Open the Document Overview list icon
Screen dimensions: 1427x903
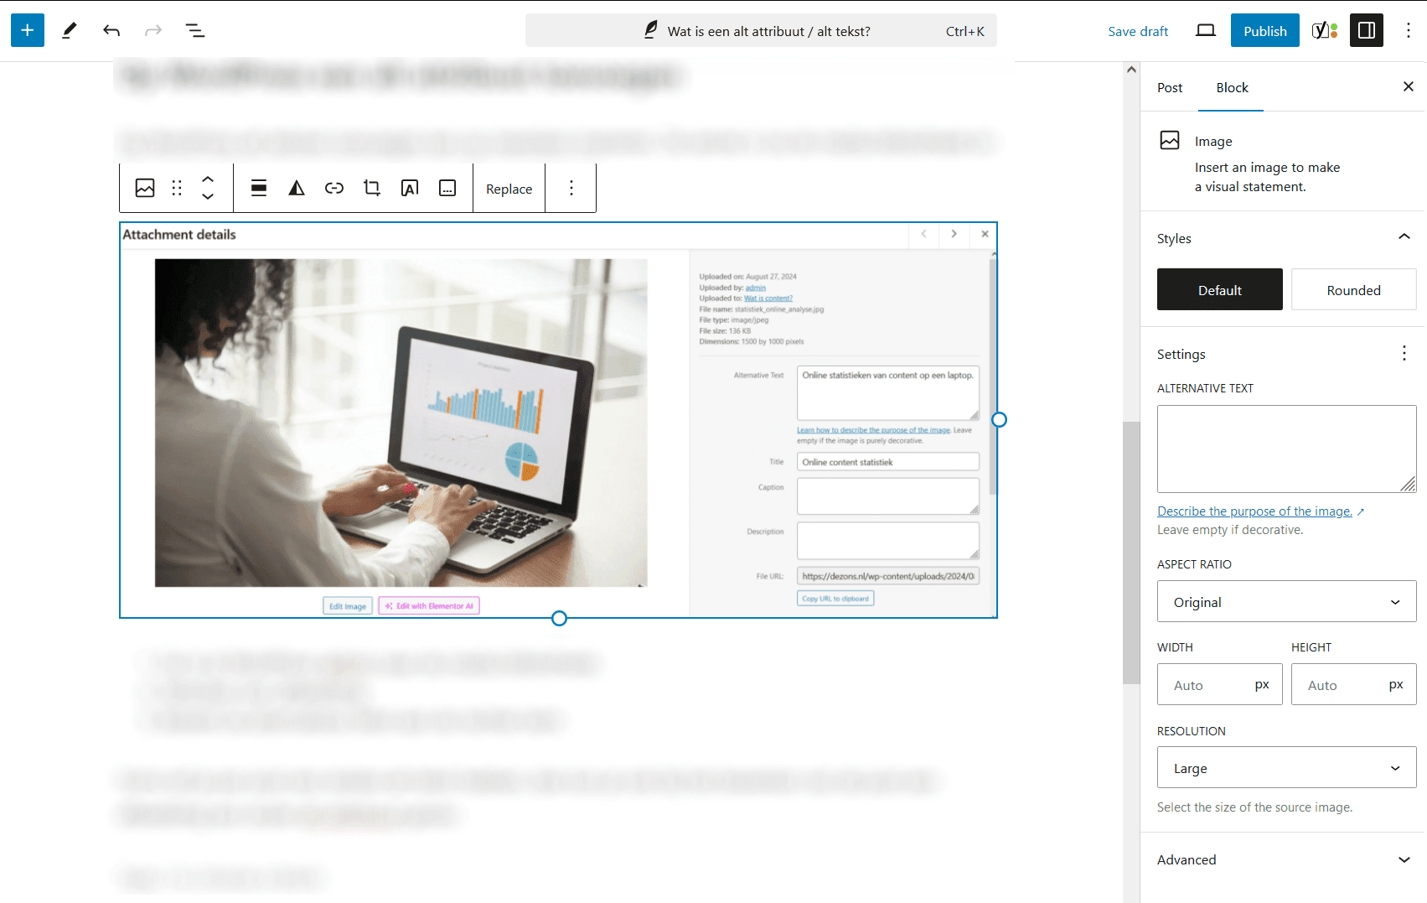coord(195,31)
